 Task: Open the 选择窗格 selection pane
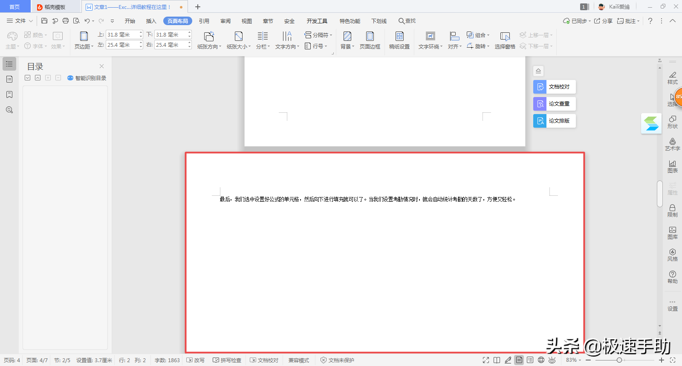[505, 40]
